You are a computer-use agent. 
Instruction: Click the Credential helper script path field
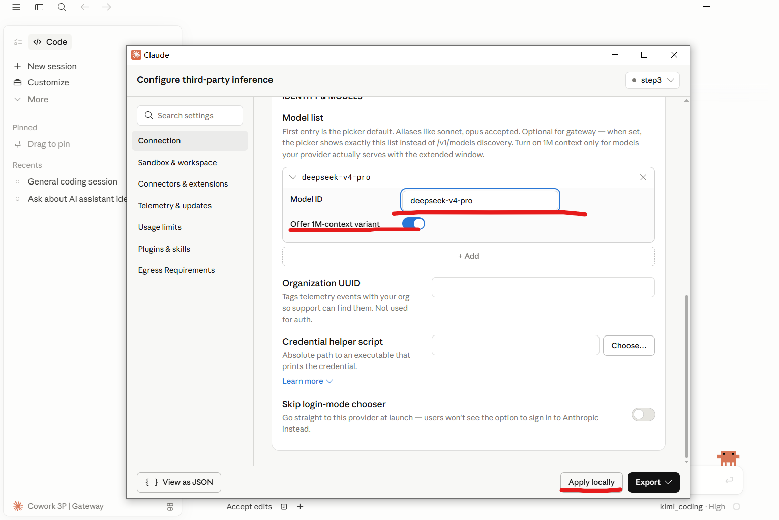515,345
